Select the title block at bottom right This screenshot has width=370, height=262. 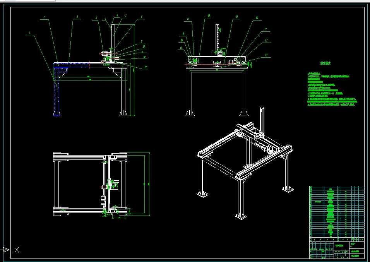click(337, 250)
